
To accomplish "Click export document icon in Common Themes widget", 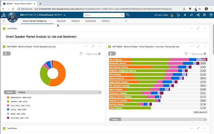I will point(186,53).
